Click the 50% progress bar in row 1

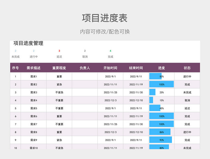155,76
